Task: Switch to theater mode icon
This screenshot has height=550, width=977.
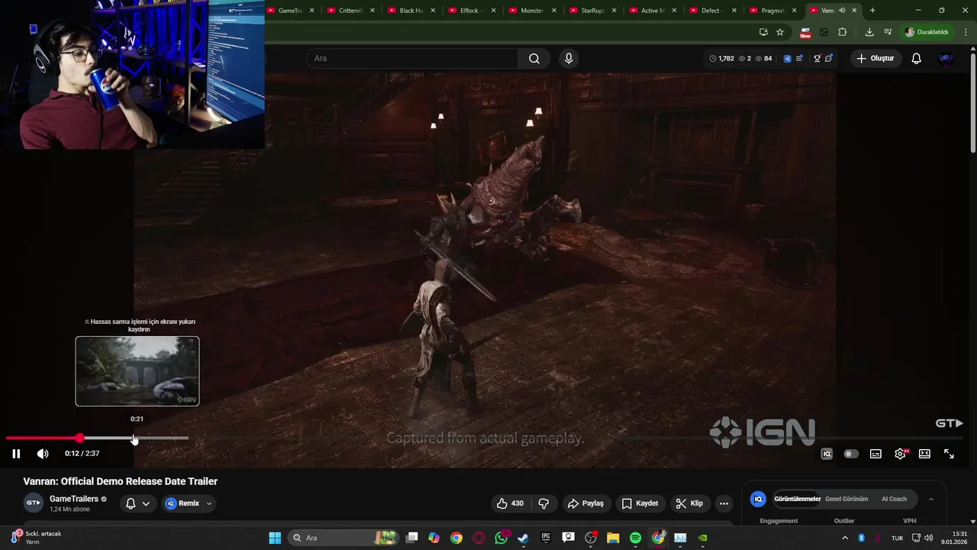Action: tap(924, 454)
